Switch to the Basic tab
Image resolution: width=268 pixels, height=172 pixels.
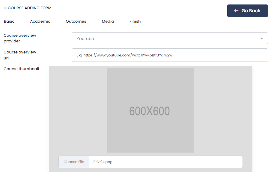coord(9,21)
